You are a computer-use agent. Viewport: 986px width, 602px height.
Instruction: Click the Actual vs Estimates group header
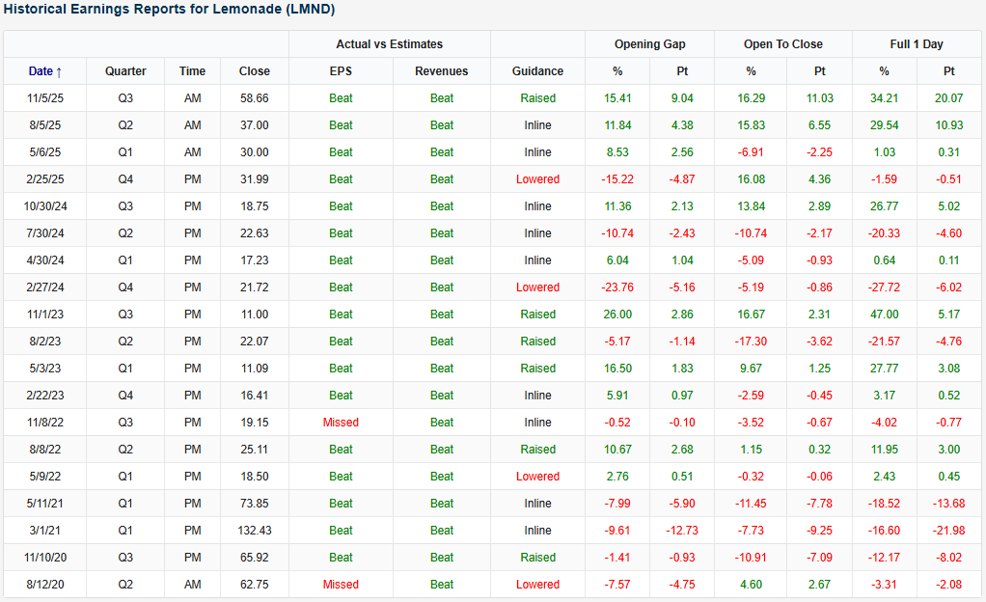(x=389, y=44)
